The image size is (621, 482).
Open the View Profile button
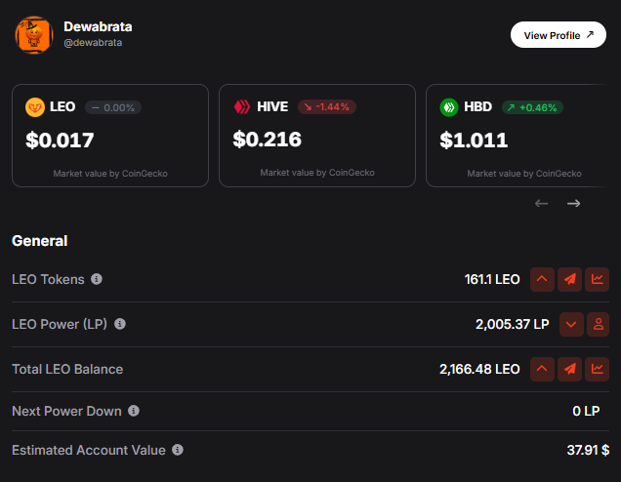[x=559, y=35]
